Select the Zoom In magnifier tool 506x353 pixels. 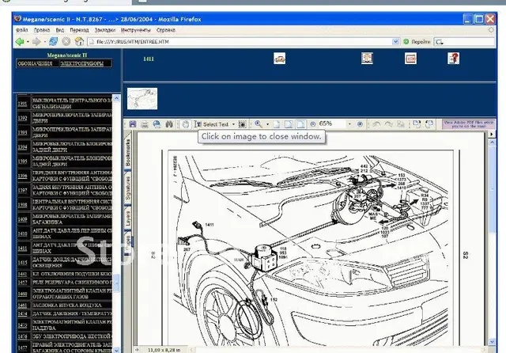point(259,124)
